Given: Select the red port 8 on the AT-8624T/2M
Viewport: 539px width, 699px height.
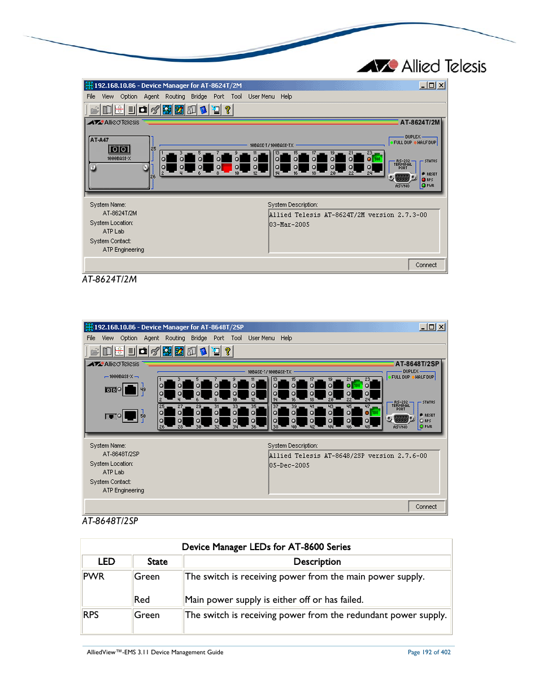Looking at the screenshot, I should click(x=227, y=168).
